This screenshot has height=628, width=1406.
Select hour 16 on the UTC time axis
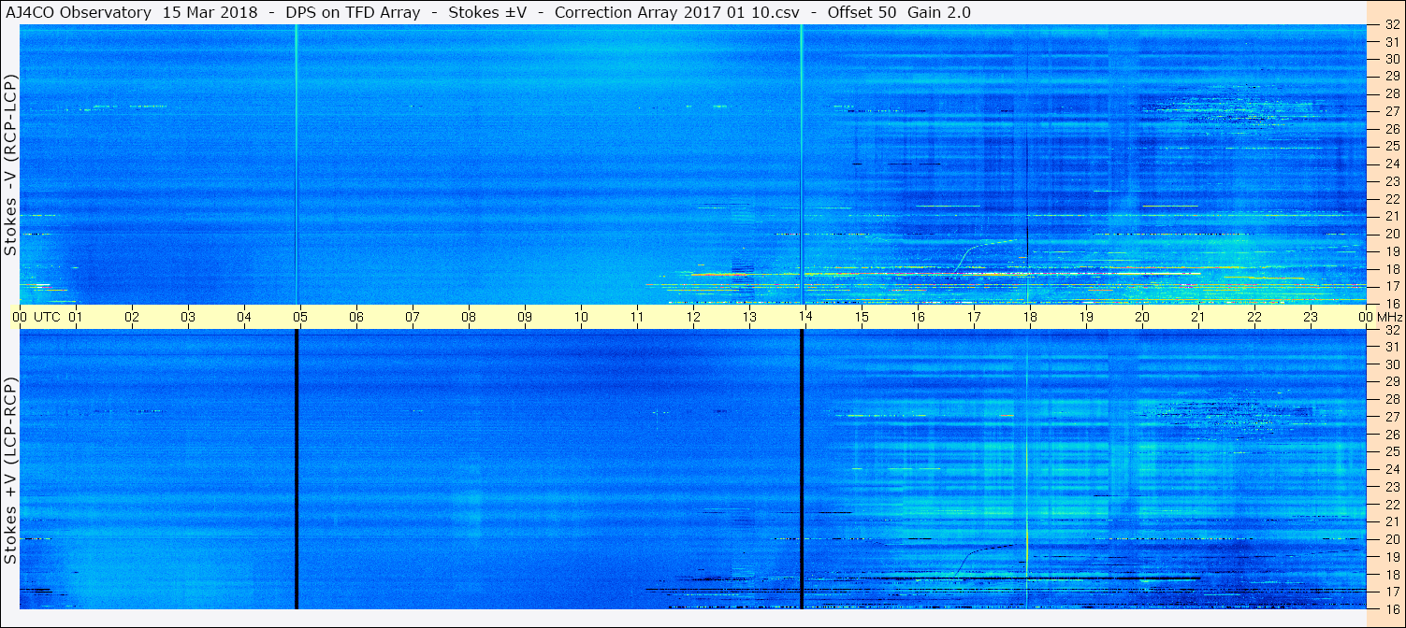click(x=917, y=317)
